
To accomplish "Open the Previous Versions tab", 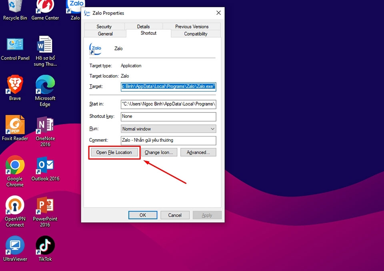I will [x=192, y=26].
